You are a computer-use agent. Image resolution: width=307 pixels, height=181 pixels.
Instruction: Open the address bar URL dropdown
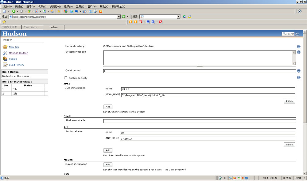coord(119,17)
